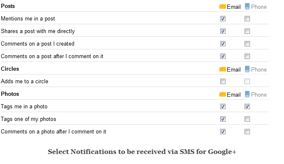Click the Photos section heading
Viewport: 284px width, 164px height.
point(10,94)
